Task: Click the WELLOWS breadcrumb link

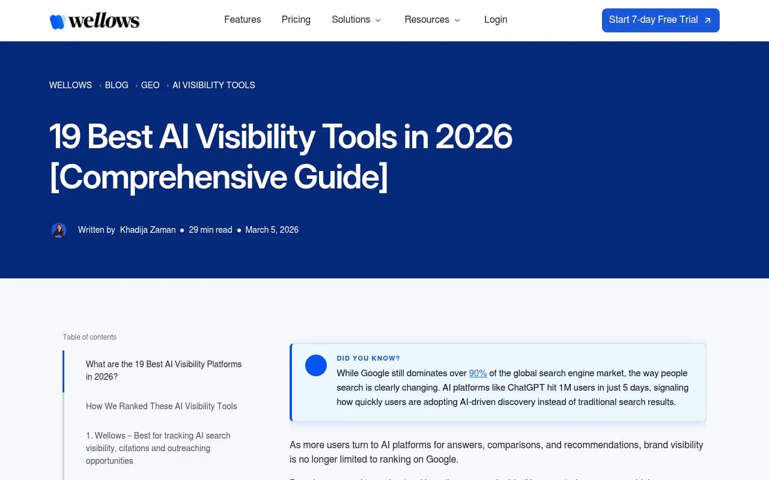Action: (70, 85)
